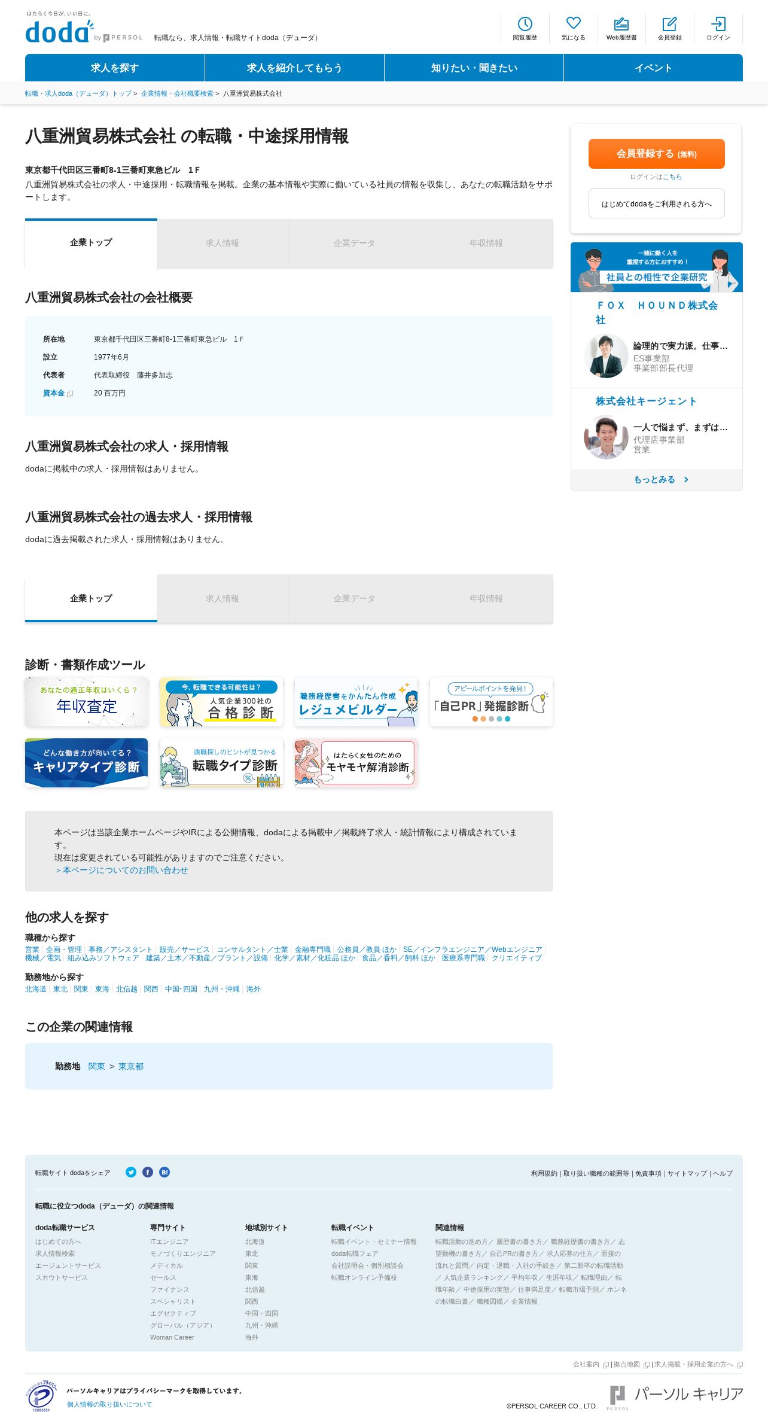
Task: Click サイトマップ in footer
Action: (x=687, y=1173)
